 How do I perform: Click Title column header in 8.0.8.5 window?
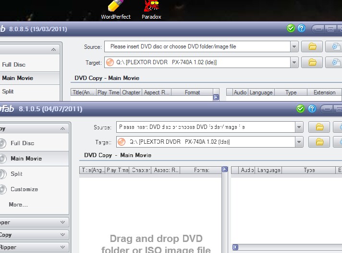click(83, 92)
